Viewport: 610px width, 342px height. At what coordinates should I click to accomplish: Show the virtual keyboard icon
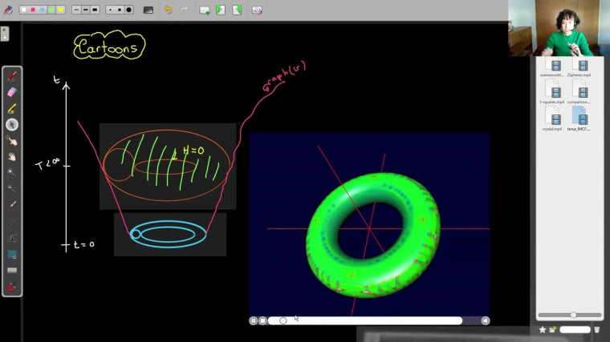[x=12, y=270]
